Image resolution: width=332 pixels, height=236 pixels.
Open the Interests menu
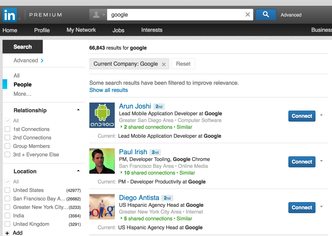152,30
